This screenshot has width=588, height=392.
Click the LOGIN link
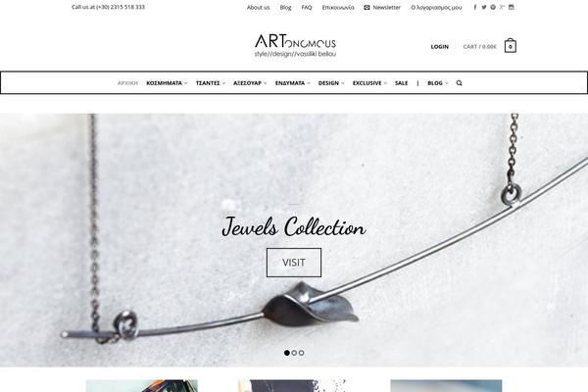point(439,47)
